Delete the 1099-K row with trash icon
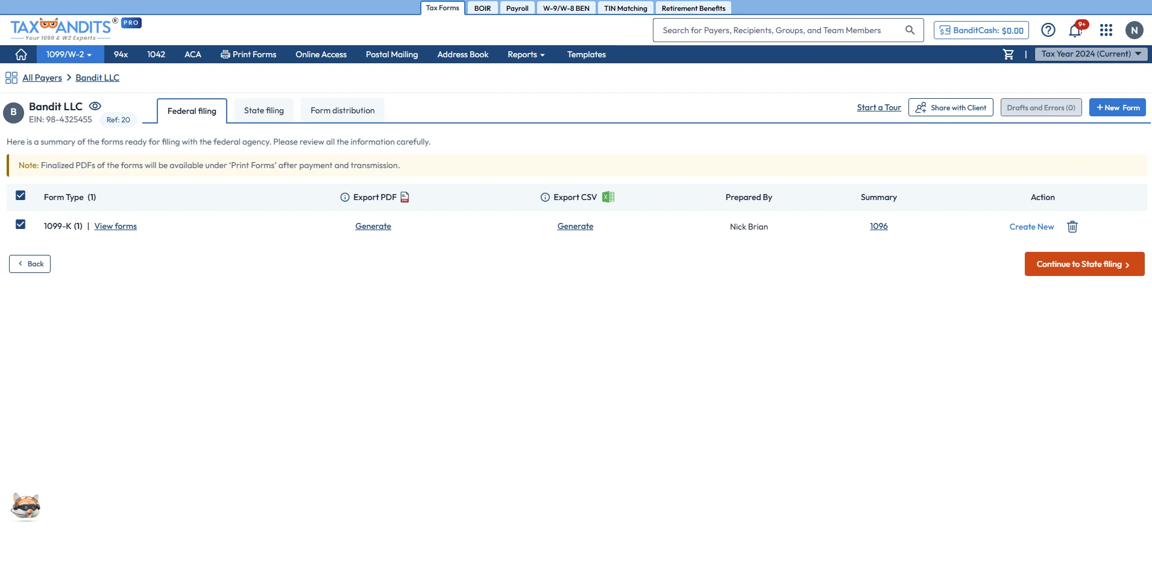This screenshot has width=1152, height=564. point(1072,227)
